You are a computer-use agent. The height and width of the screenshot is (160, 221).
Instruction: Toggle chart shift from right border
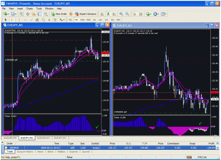click(141, 14)
